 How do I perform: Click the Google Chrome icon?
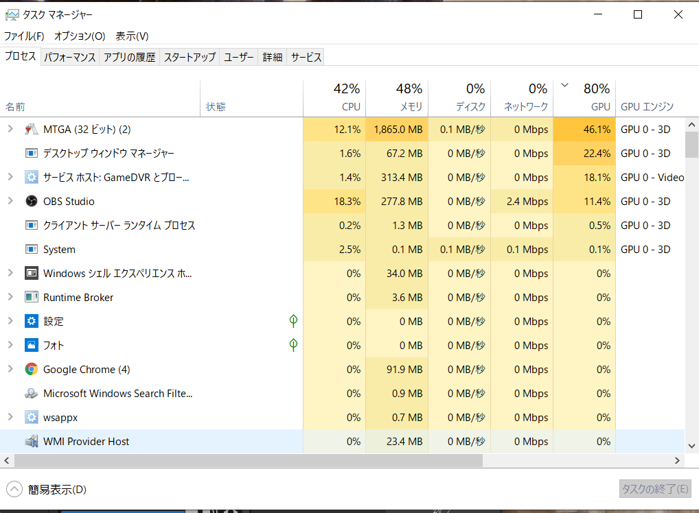click(31, 370)
